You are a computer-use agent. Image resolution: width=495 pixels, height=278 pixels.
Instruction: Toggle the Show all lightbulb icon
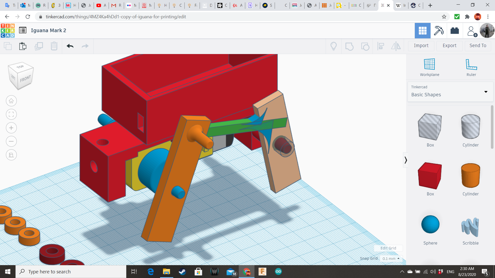(334, 46)
